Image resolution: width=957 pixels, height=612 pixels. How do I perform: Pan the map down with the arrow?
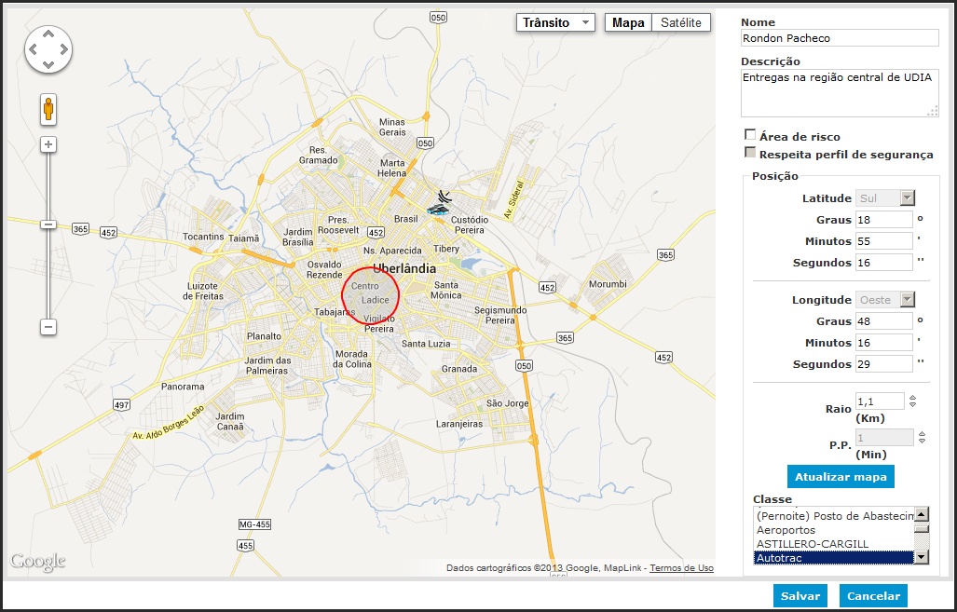48,64
